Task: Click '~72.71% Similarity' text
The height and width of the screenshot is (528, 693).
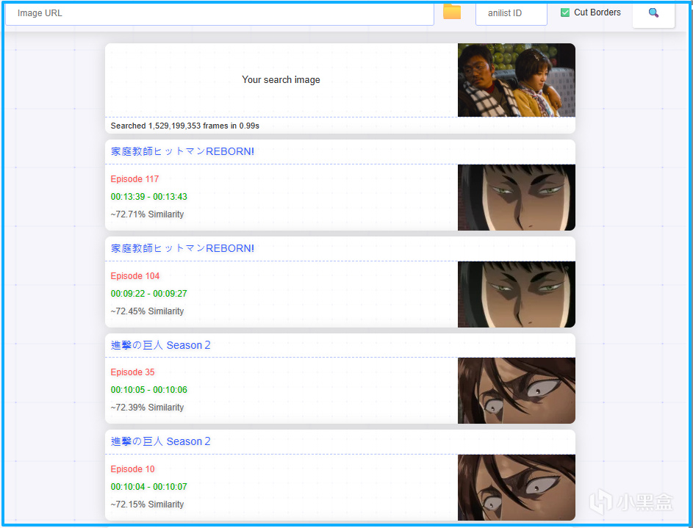Action: pos(147,214)
